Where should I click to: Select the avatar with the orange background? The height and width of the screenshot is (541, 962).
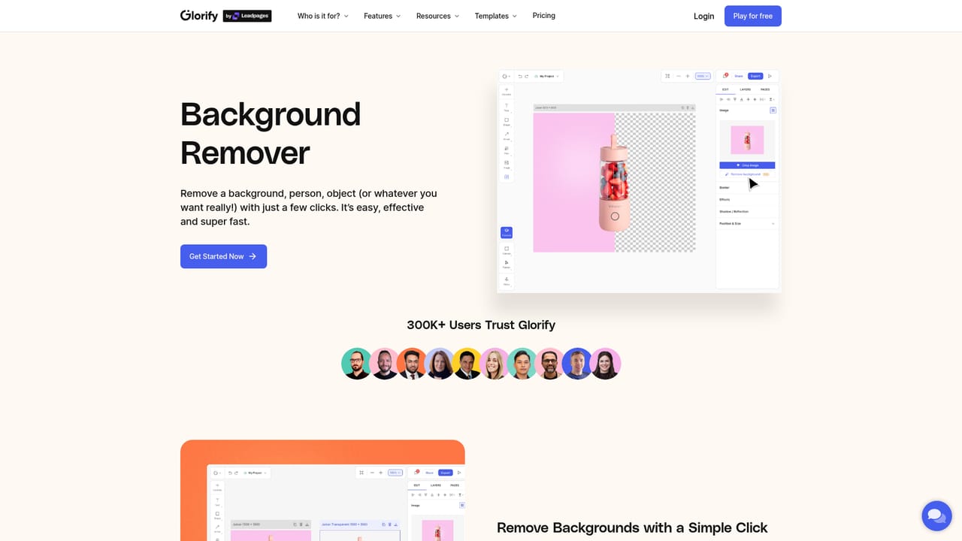(x=412, y=364)
